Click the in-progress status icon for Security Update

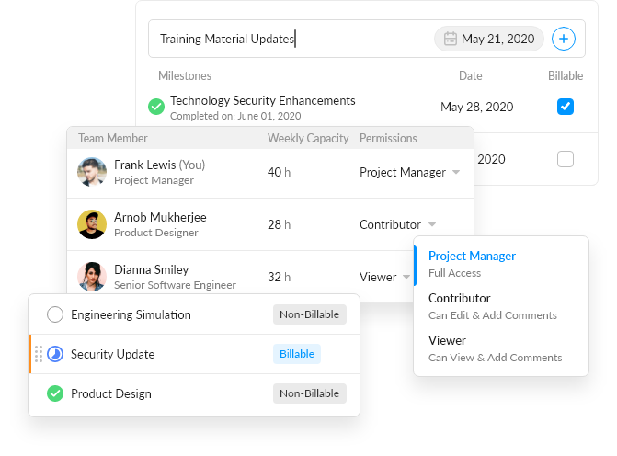pyautogui.click(x=55, y=354)
